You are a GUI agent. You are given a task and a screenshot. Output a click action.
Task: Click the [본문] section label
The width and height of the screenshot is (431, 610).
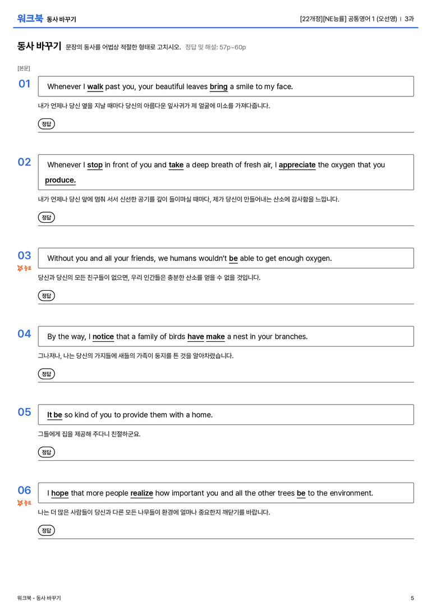point(24,68)
